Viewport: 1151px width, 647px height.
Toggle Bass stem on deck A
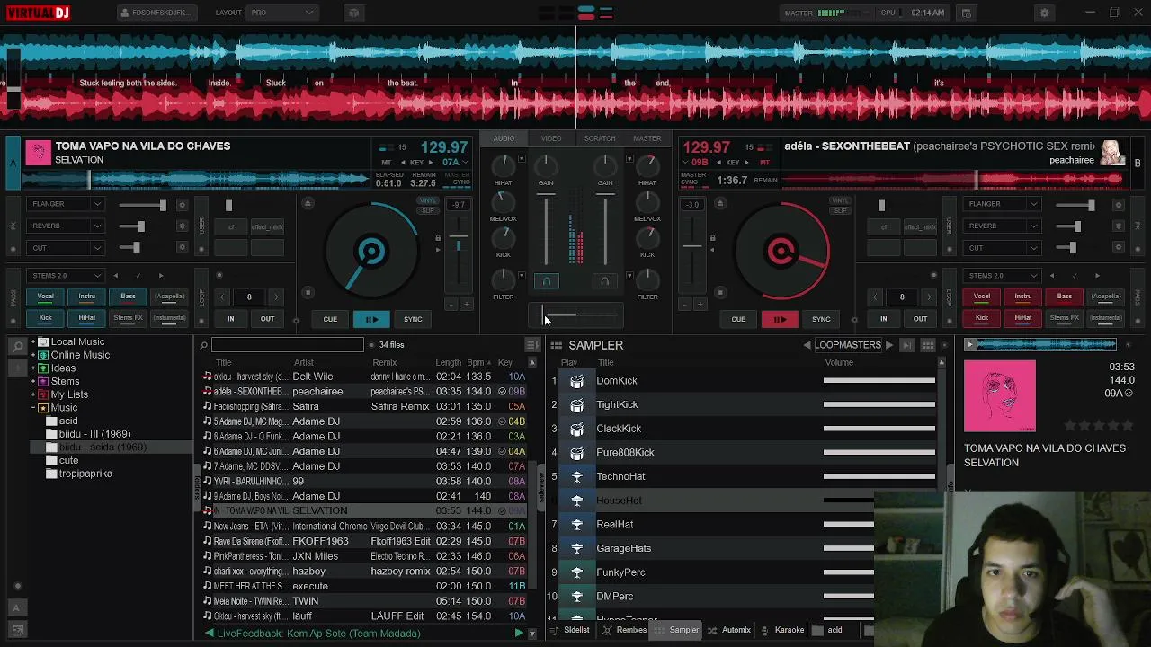(128, 297)
